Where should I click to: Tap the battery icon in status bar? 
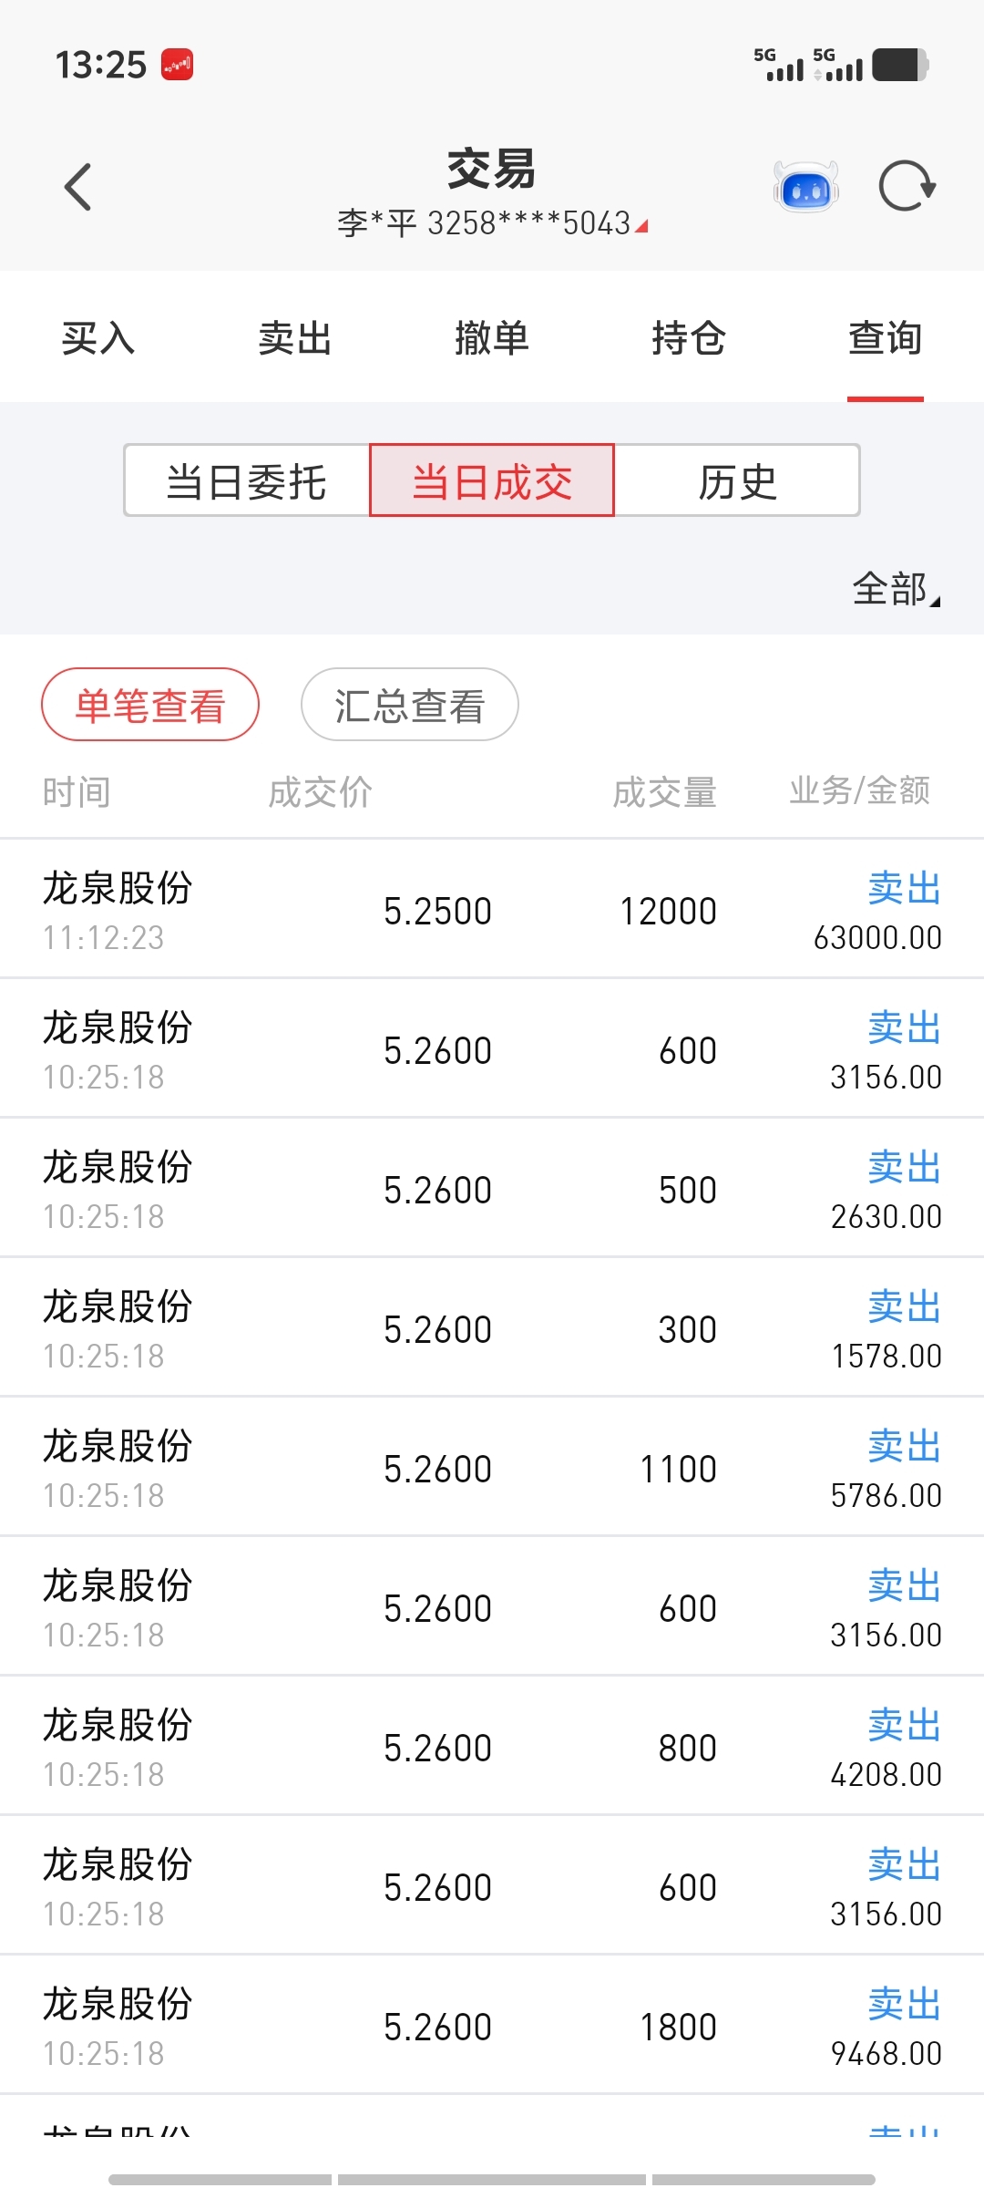pyautogui.click(x=899, y=66)
